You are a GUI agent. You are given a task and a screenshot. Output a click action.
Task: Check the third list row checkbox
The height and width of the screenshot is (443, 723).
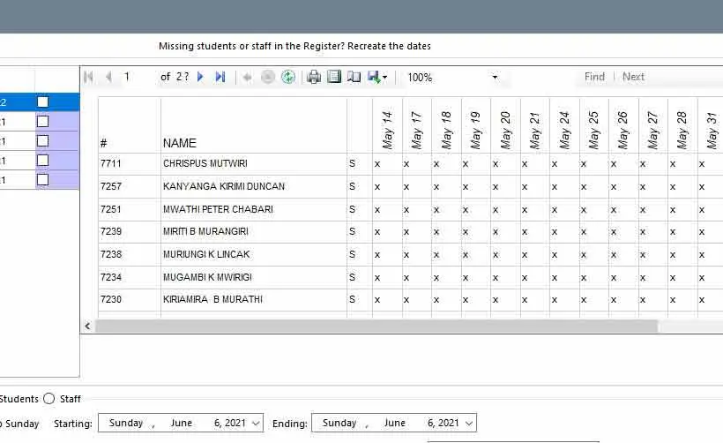coord(42,140)
